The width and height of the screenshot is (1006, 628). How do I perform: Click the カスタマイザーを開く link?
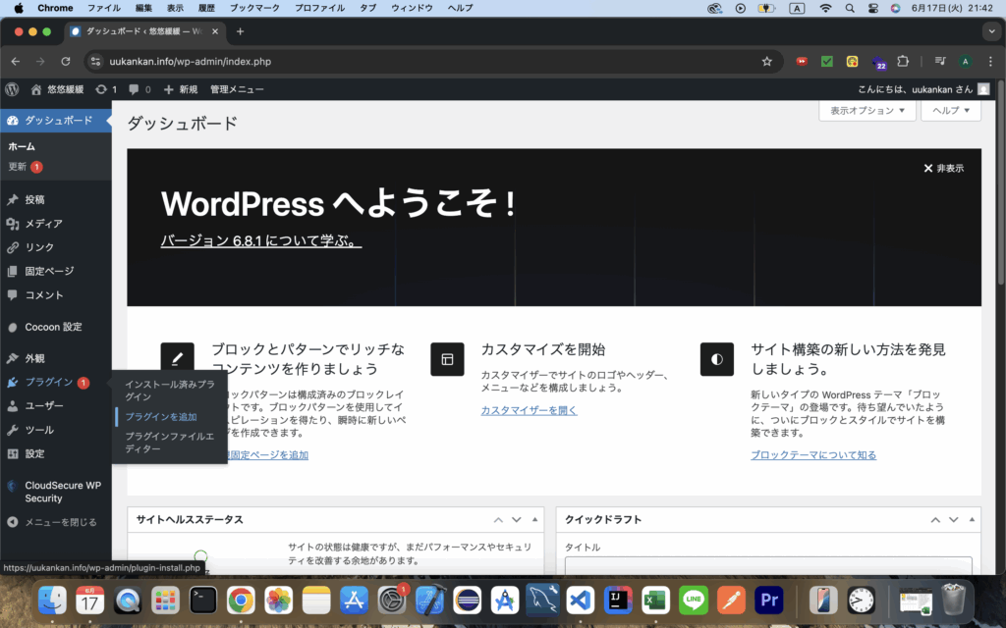click(529, 410)
